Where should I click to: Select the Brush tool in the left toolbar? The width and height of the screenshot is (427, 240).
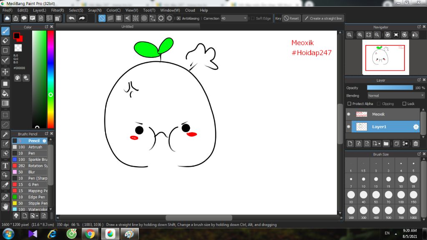tap(5, 31)
